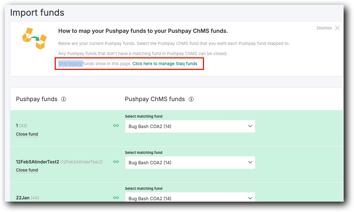
Task: Click the info icon next to Pushpay funds
Action: (64, 99)
